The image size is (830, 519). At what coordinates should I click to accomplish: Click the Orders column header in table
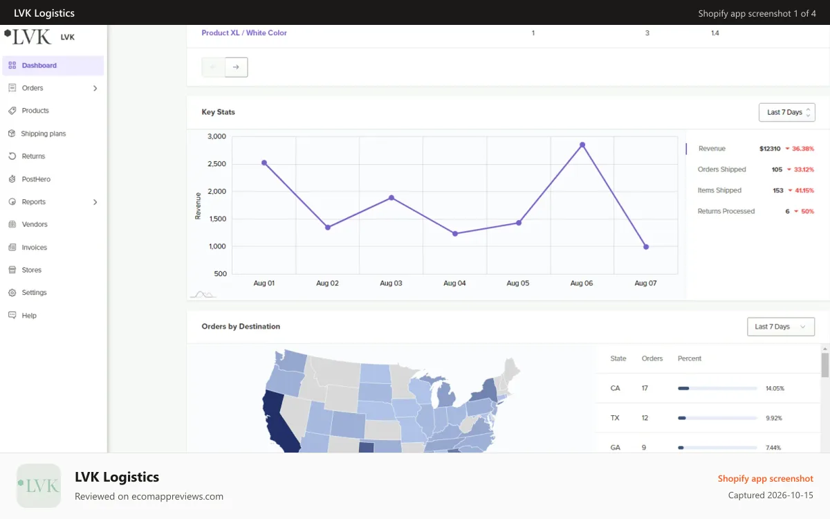652,358
